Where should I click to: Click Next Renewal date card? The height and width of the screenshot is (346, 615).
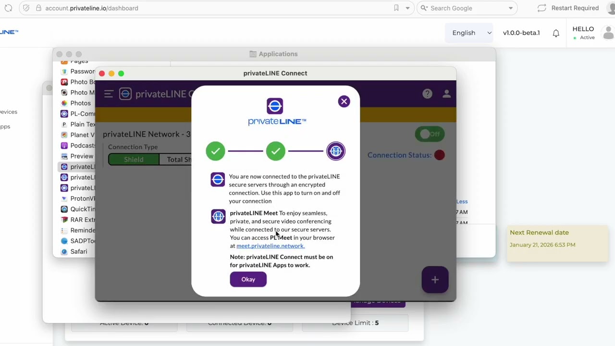click(558, 244)
